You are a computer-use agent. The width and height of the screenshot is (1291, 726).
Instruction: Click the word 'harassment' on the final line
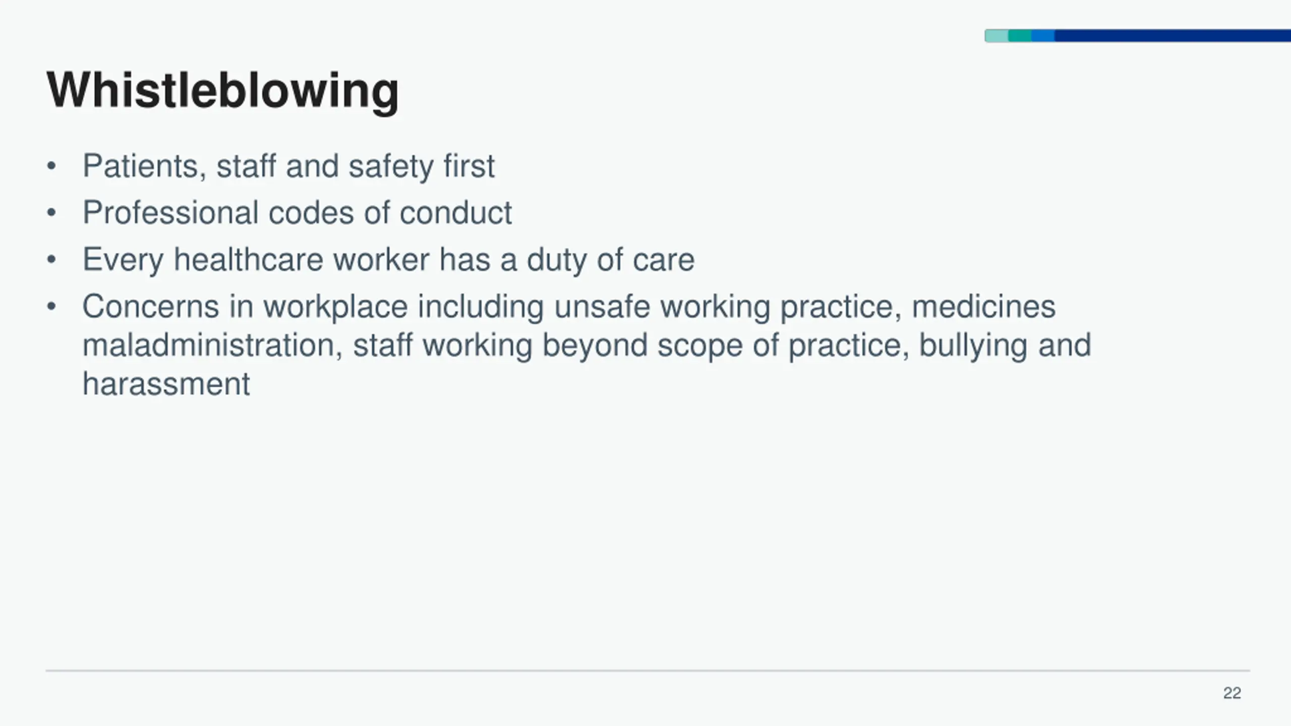(x=166, y=384)
